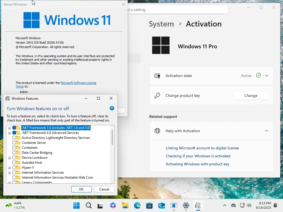Select the Internet Information Services item
The image size is (283, 212).
pyautogui.click(x=43, y=173)
